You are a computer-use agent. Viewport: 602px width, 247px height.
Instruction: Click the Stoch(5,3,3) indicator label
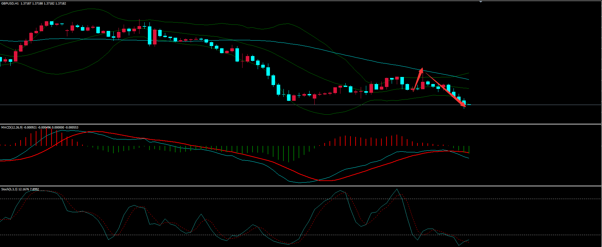[x=9, y=189]
